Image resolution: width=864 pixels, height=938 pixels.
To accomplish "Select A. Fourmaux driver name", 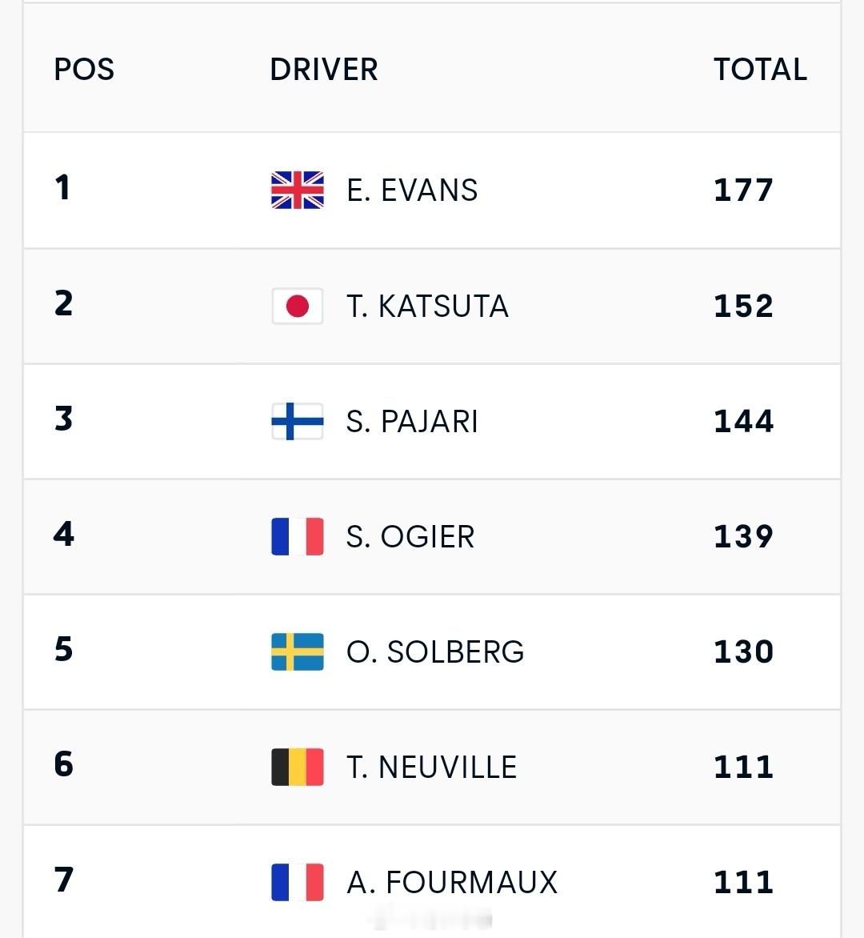I will [452, 882].
